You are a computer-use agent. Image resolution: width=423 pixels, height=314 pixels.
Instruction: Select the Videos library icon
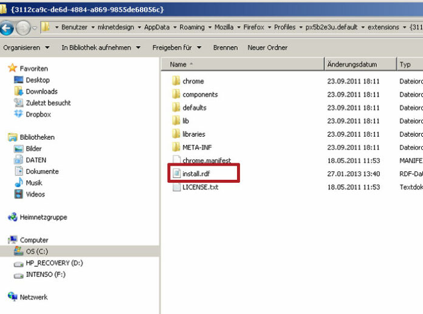pos(18,194)
